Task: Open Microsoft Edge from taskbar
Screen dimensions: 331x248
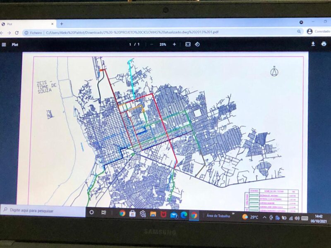Action: click(184, 215)
